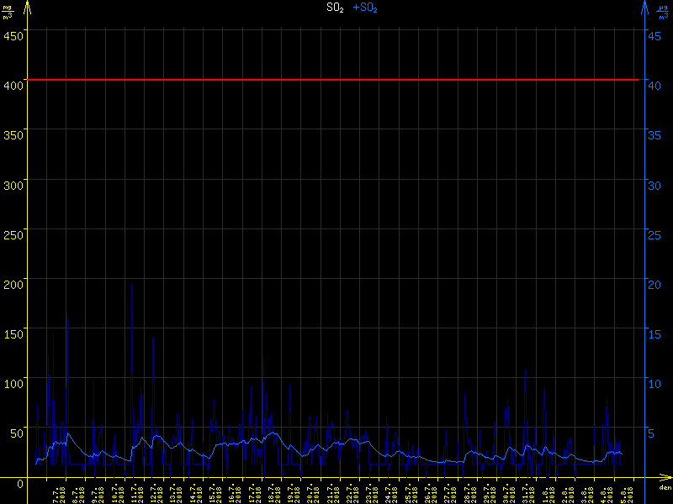Image resolution: width=673 pixels, height=504 pixels.
Task: Click the blue unit label at top right
Action: pos(664,11)
